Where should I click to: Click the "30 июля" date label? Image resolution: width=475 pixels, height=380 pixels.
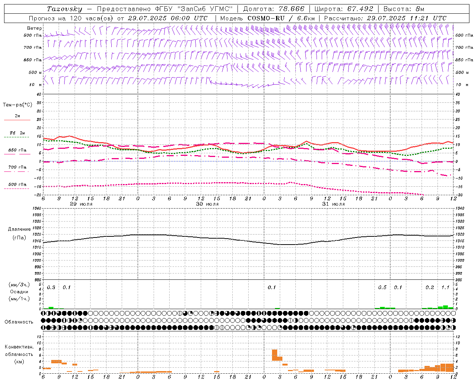point(207,204)
